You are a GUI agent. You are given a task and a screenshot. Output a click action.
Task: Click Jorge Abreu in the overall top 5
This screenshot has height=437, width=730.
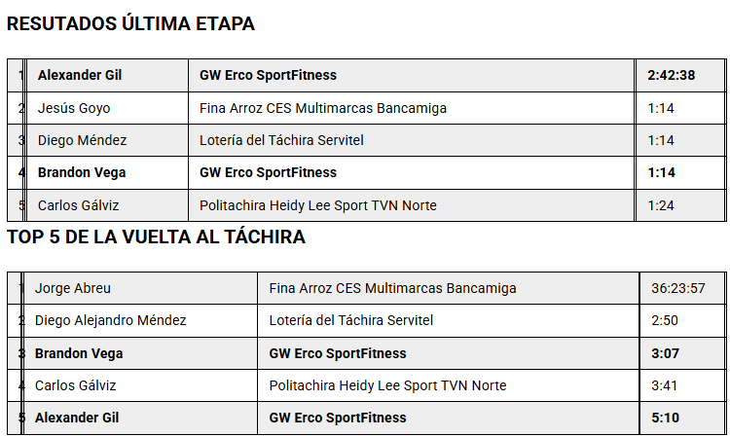pyautogui.click(x=73, y=288)
